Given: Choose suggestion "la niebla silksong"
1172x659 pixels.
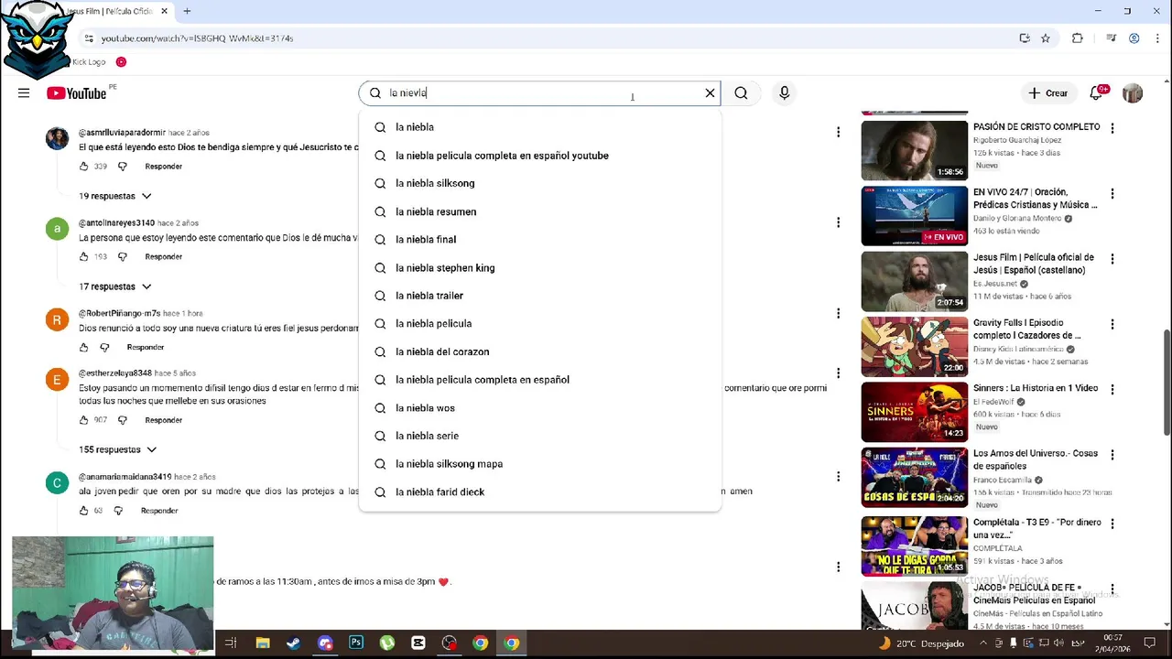Looking at the screenshot, I should click(x=540, y=183).
